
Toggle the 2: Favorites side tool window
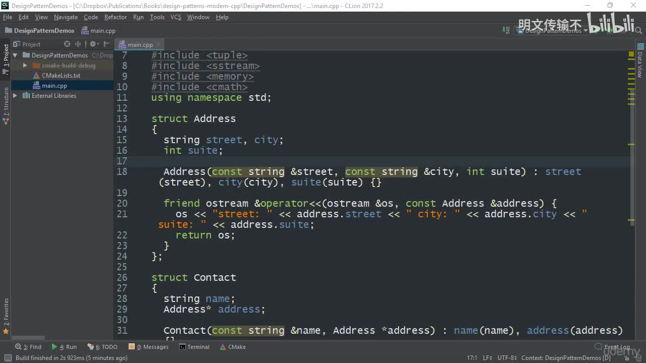pos(6,316)
